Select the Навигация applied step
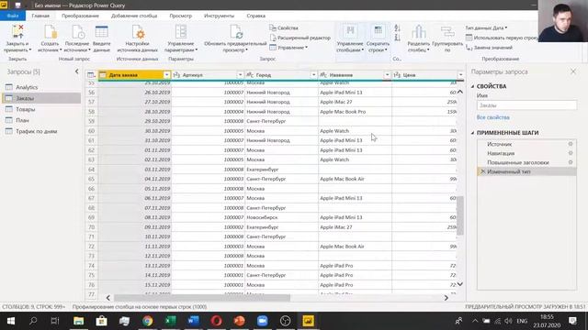Screen dimensions: 588x330 501,153
